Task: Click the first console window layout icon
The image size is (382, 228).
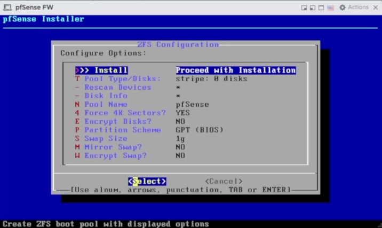Action: pos(304,8)
